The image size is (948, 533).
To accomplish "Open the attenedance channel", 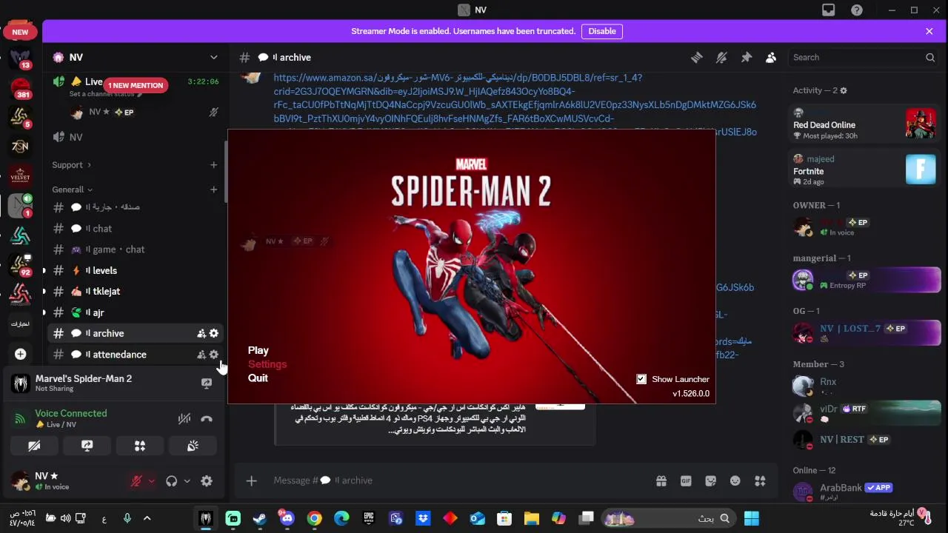I will pos(135,355).
